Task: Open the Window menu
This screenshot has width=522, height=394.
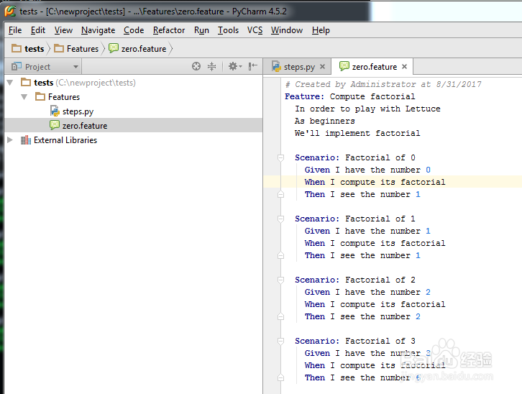Action: [x=286, y=30]
